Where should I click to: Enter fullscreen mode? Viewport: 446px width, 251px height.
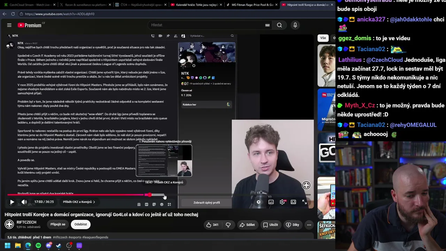305,202
